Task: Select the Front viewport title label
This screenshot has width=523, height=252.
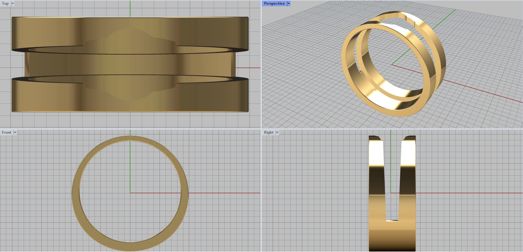Action: tap(6, 133)
